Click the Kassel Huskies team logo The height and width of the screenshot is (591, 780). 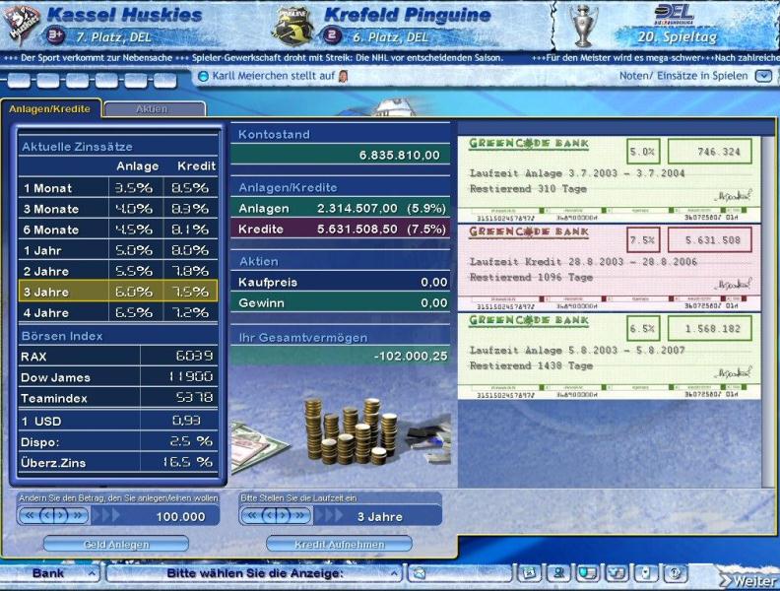coord(20,24)
